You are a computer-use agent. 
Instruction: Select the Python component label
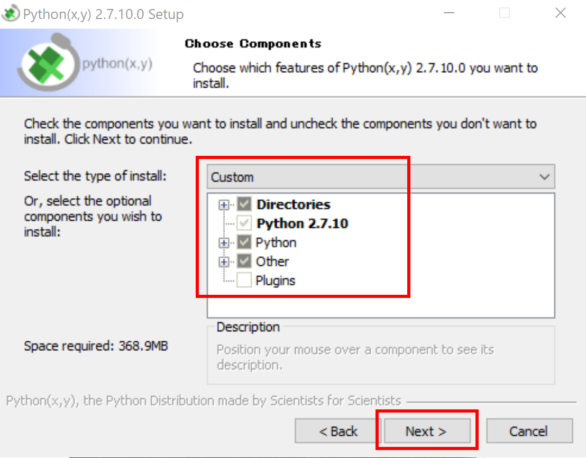(x=276, y=243)
